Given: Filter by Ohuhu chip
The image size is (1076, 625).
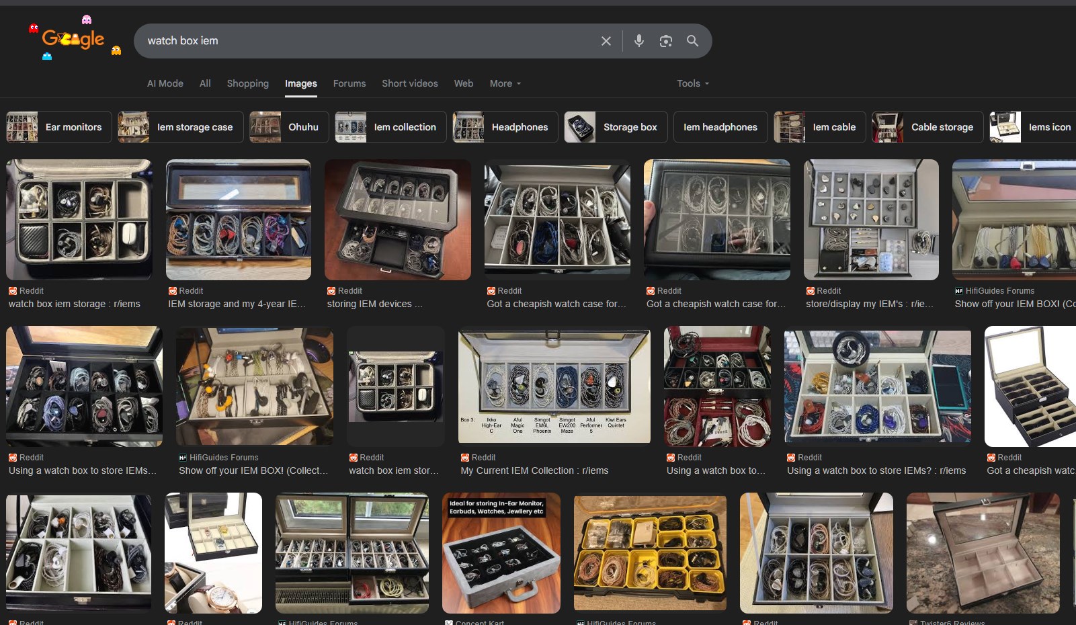Looking at the screenshot, I should coord(289,127).
